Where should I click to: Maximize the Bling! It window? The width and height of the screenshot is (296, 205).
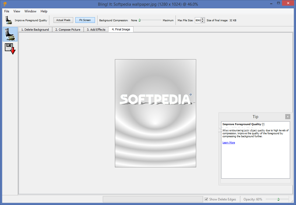pos(279,3)
